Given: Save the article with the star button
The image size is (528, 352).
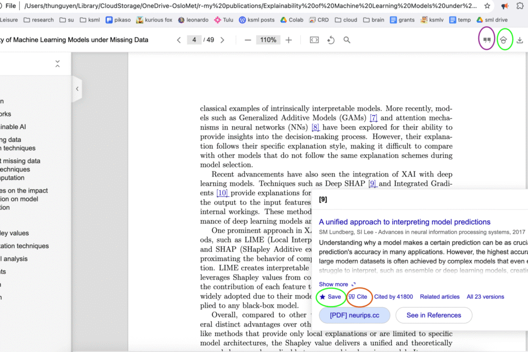Looking at the screenshot, I should (x=330, y=297).
